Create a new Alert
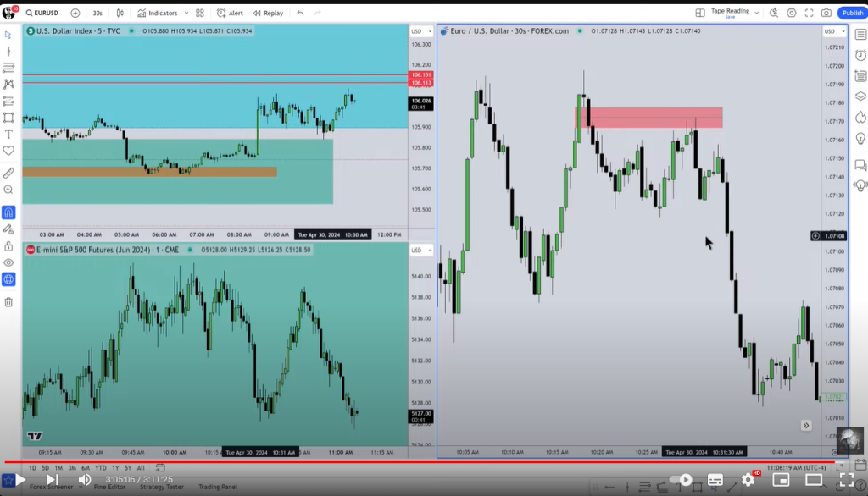 pos(230,13)
